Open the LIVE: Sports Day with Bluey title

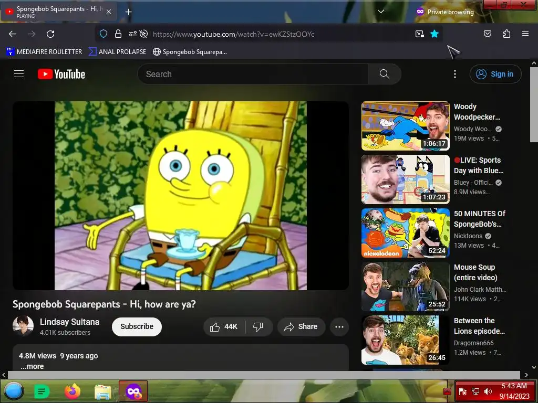coord(479,165)
